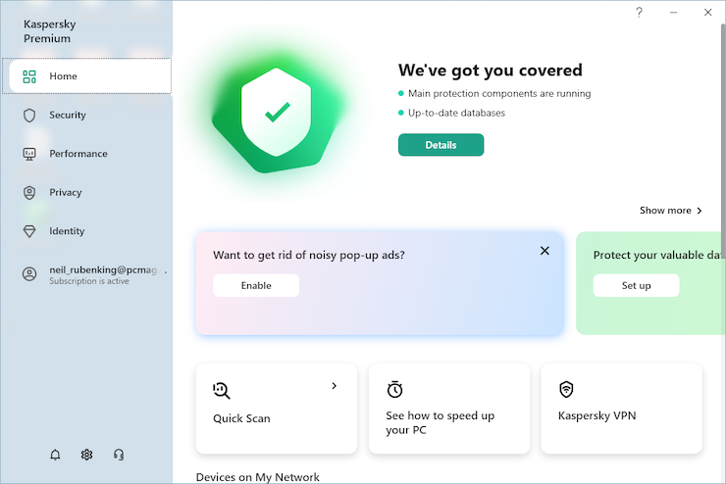Click 'Up-to-date databases' status line

tap(456, 113)
